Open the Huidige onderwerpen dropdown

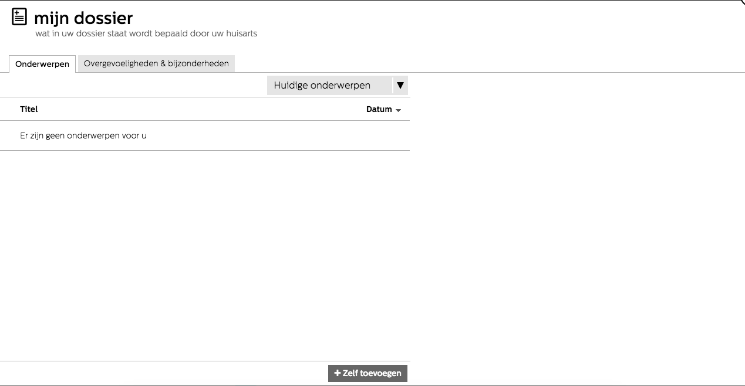[x=329, y=86]
